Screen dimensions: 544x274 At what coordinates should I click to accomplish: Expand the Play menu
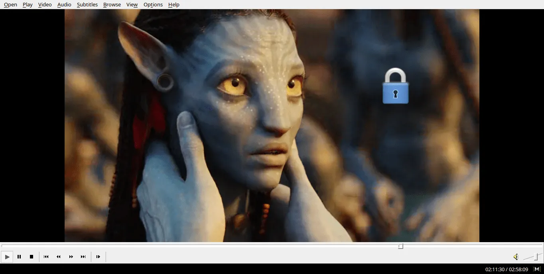(28, 5)
